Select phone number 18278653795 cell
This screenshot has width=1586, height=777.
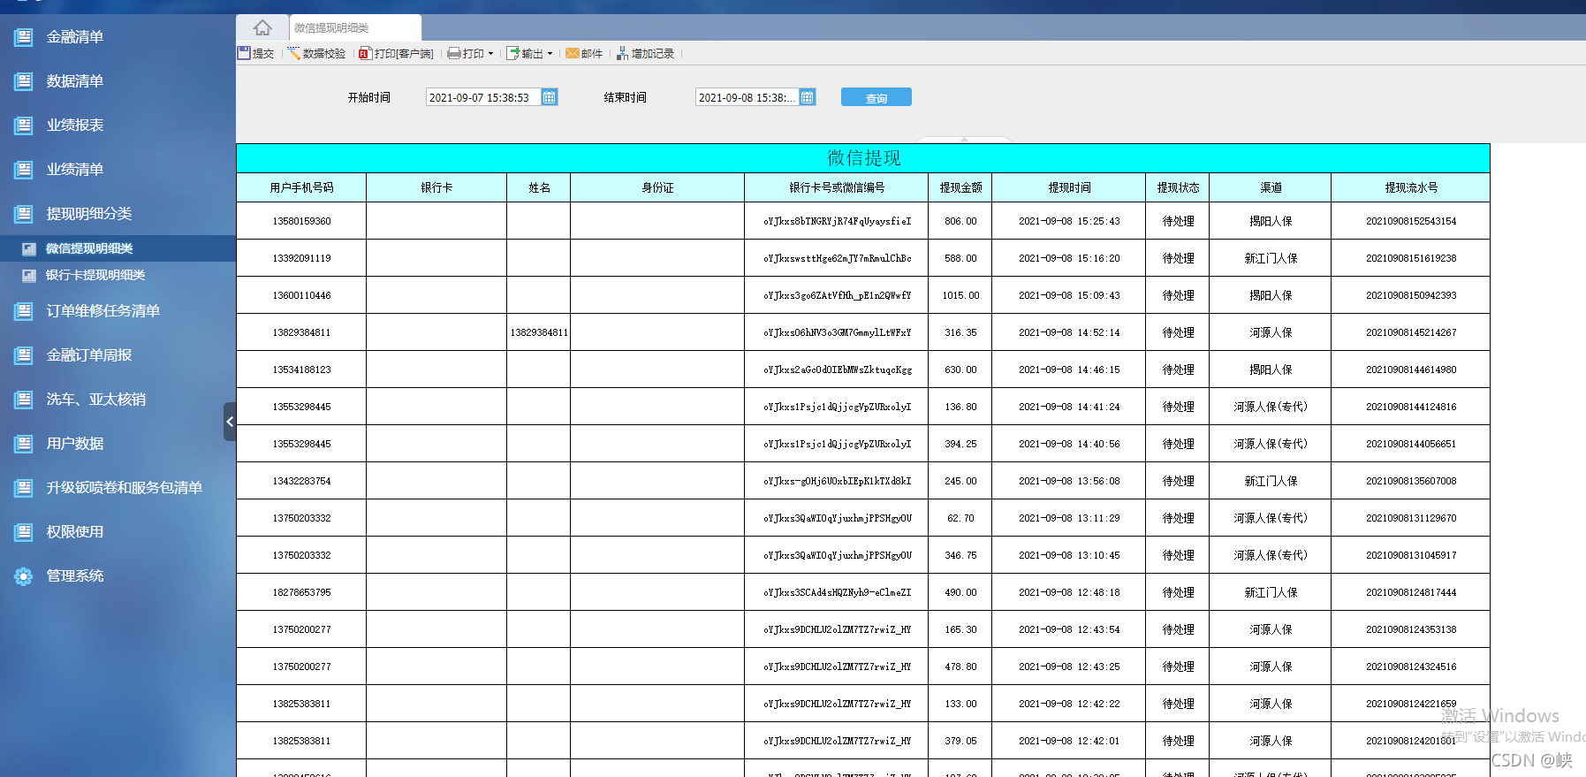[301, 592]
